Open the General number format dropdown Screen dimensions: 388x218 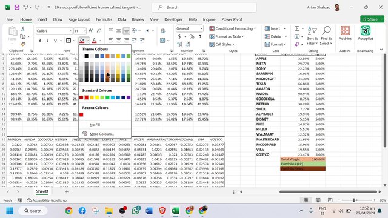point(201,28)
